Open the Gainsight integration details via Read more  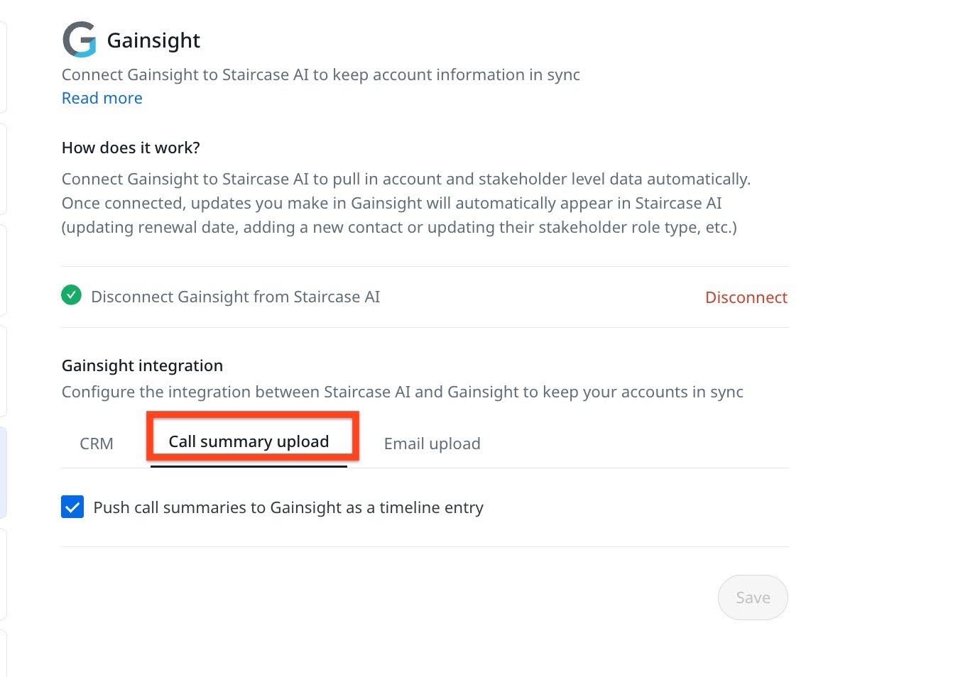[x=102, y=98]
